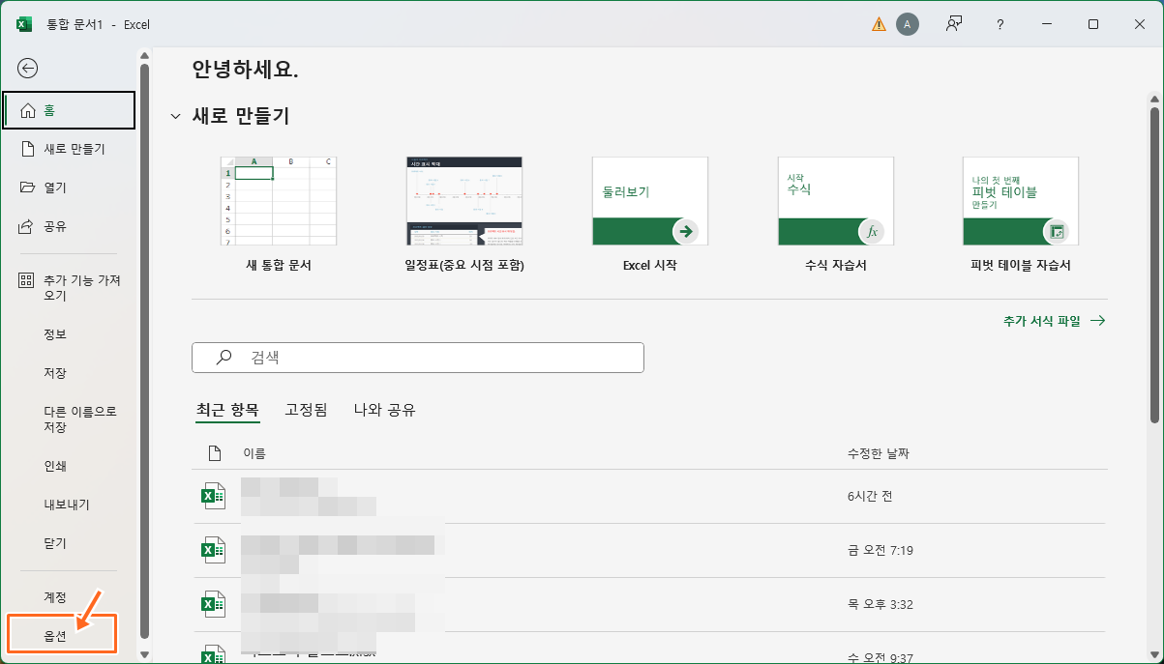Open 내보내기 in the sidebar

[69, 505]
